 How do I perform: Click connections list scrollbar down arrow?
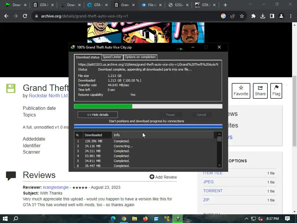(x=219, y=165)
